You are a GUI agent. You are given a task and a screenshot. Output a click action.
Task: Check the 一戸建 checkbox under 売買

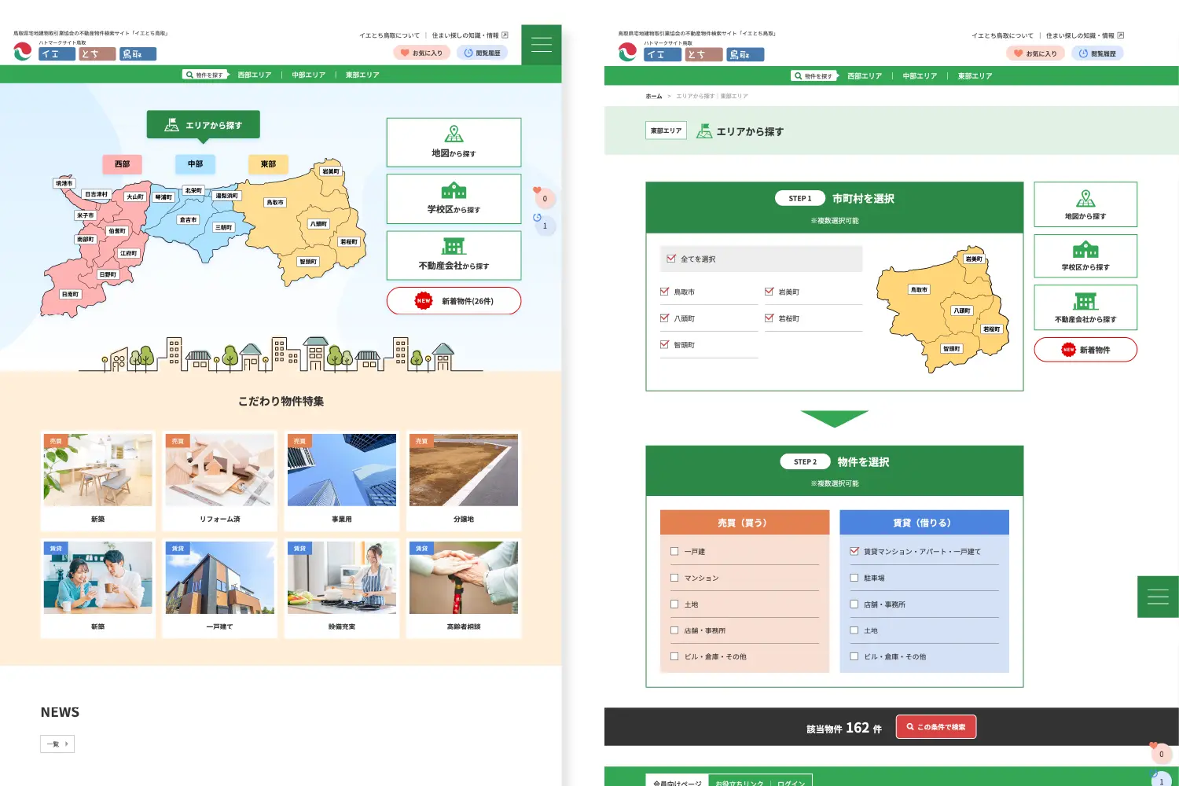tap(674, 551)
